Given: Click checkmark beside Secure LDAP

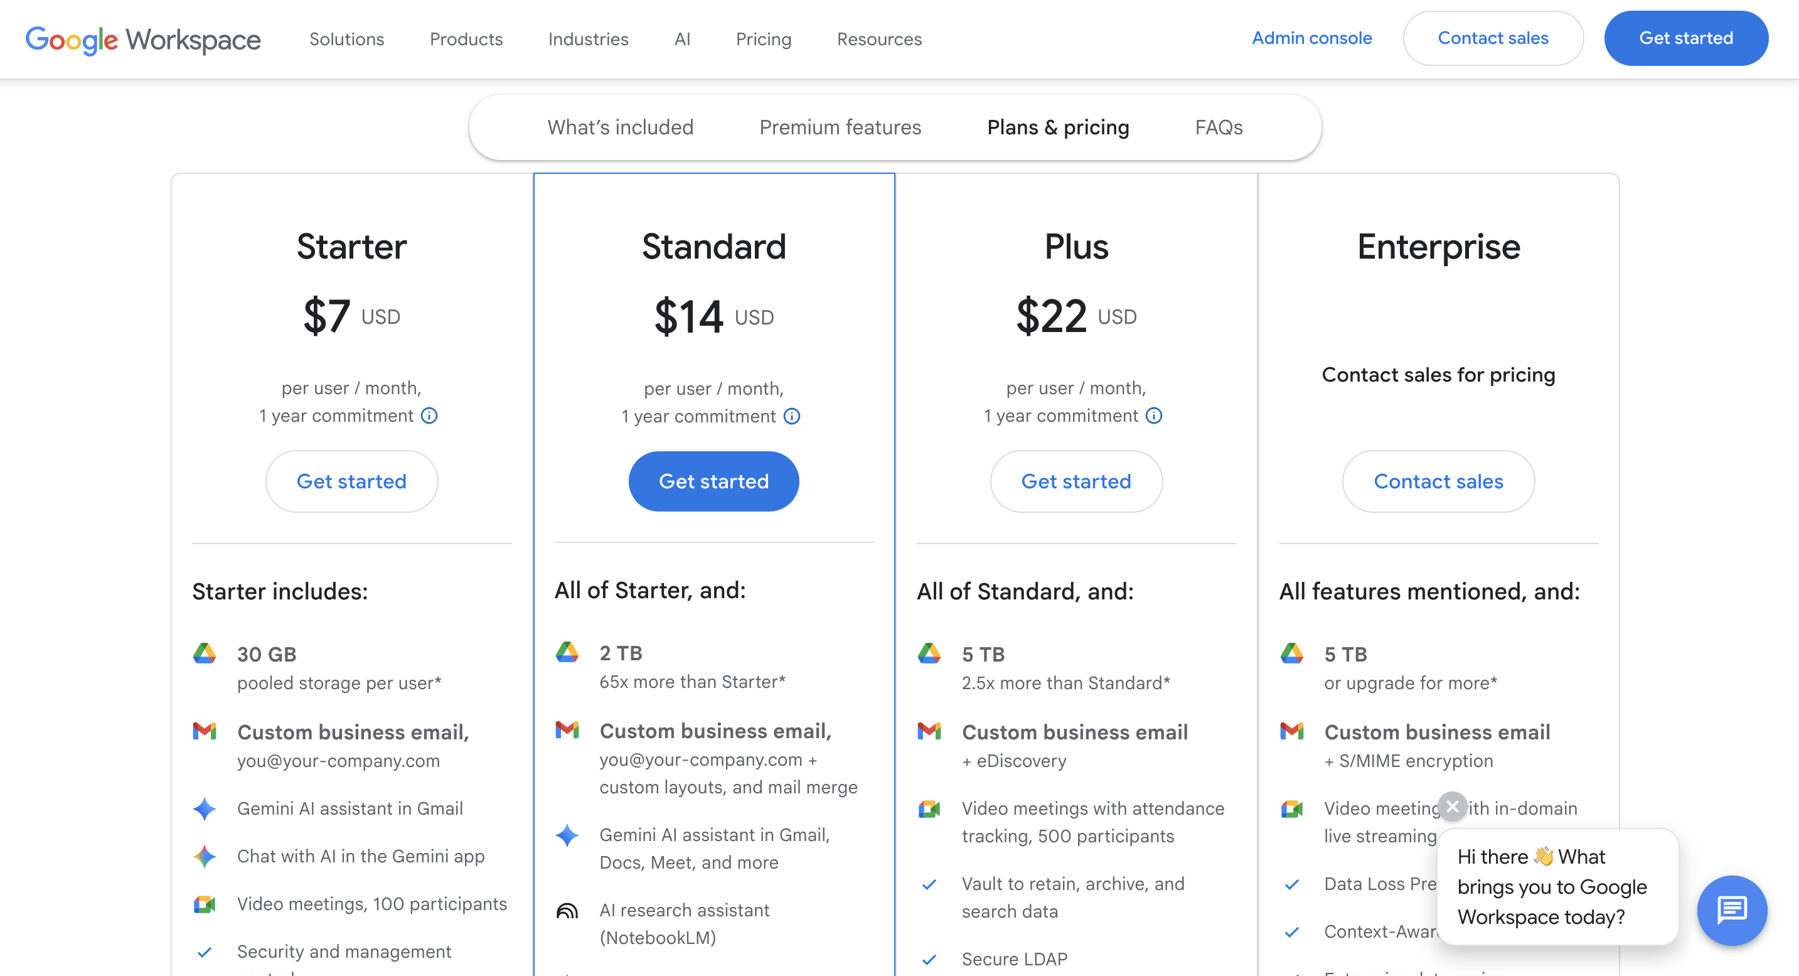Looking at the screenshot, I should coord(929,960).
